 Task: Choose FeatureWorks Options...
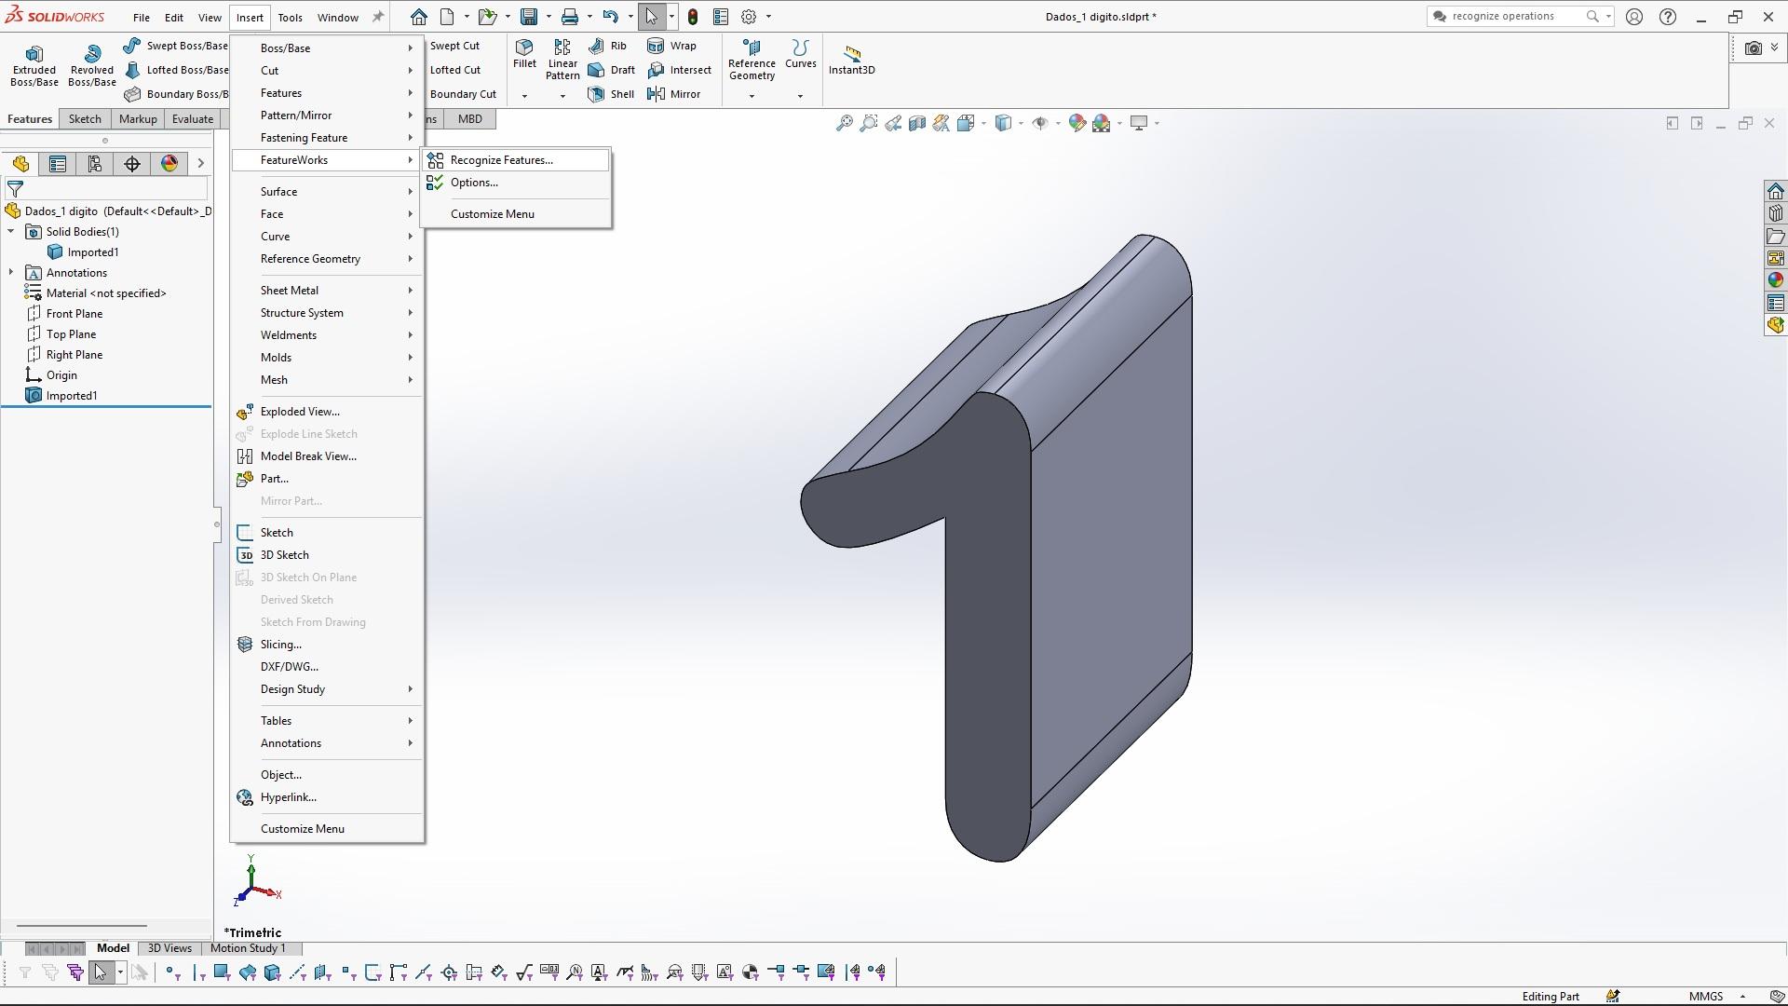(x=516, y=183)
